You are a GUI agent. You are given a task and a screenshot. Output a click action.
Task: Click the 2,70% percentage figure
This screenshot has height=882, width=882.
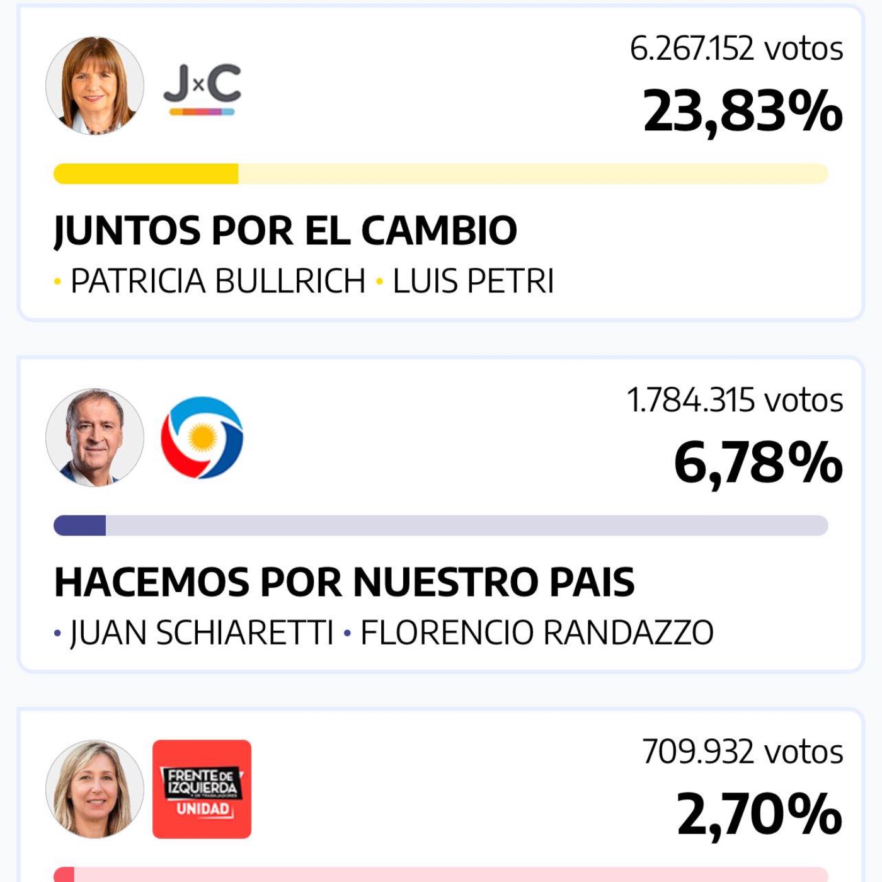pos(759,814)
